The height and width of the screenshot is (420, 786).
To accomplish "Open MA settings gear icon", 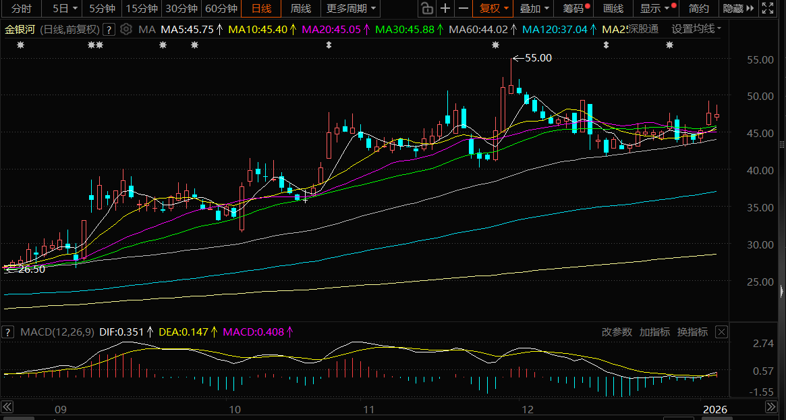I will [x=126, y=29].
